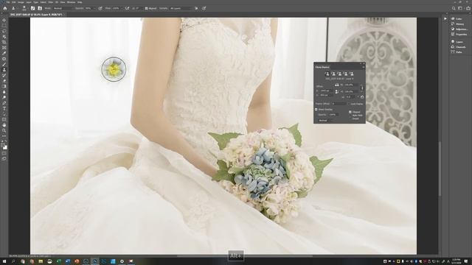Open Photoshop search icon at top right

[454, 8]
